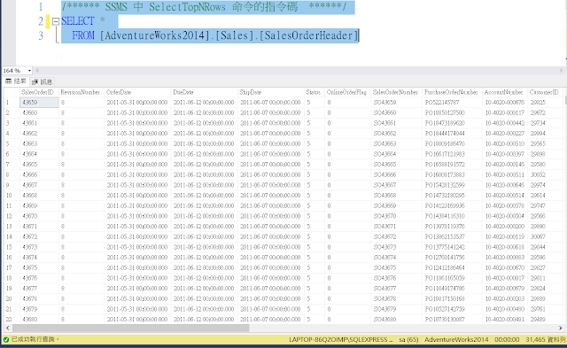Image resolution: width=567 pixels, height=348 pixels.
Task: Select cell SO43670 in SalesOrderNumber column
Action: pyautogui.click(x=396, y=216)
